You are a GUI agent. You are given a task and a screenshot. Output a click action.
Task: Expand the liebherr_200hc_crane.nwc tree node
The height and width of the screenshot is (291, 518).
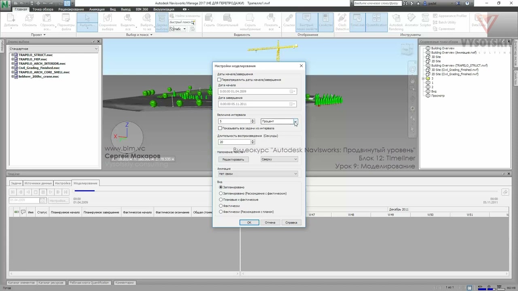[x=13, y=76]
